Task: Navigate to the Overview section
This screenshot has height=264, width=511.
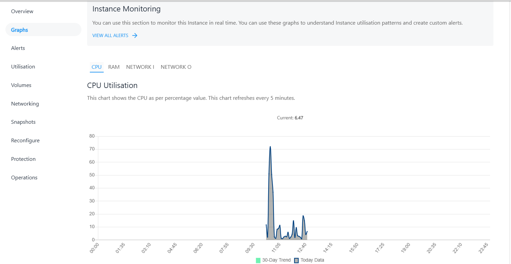Action: pos(22,11)
